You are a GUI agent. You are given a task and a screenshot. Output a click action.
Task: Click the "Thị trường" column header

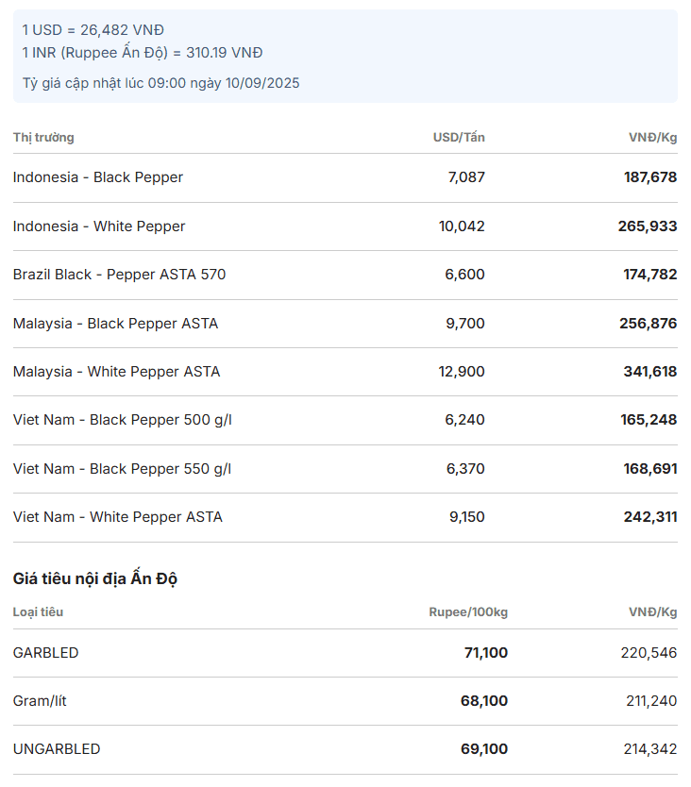click(x=43, y=138)
